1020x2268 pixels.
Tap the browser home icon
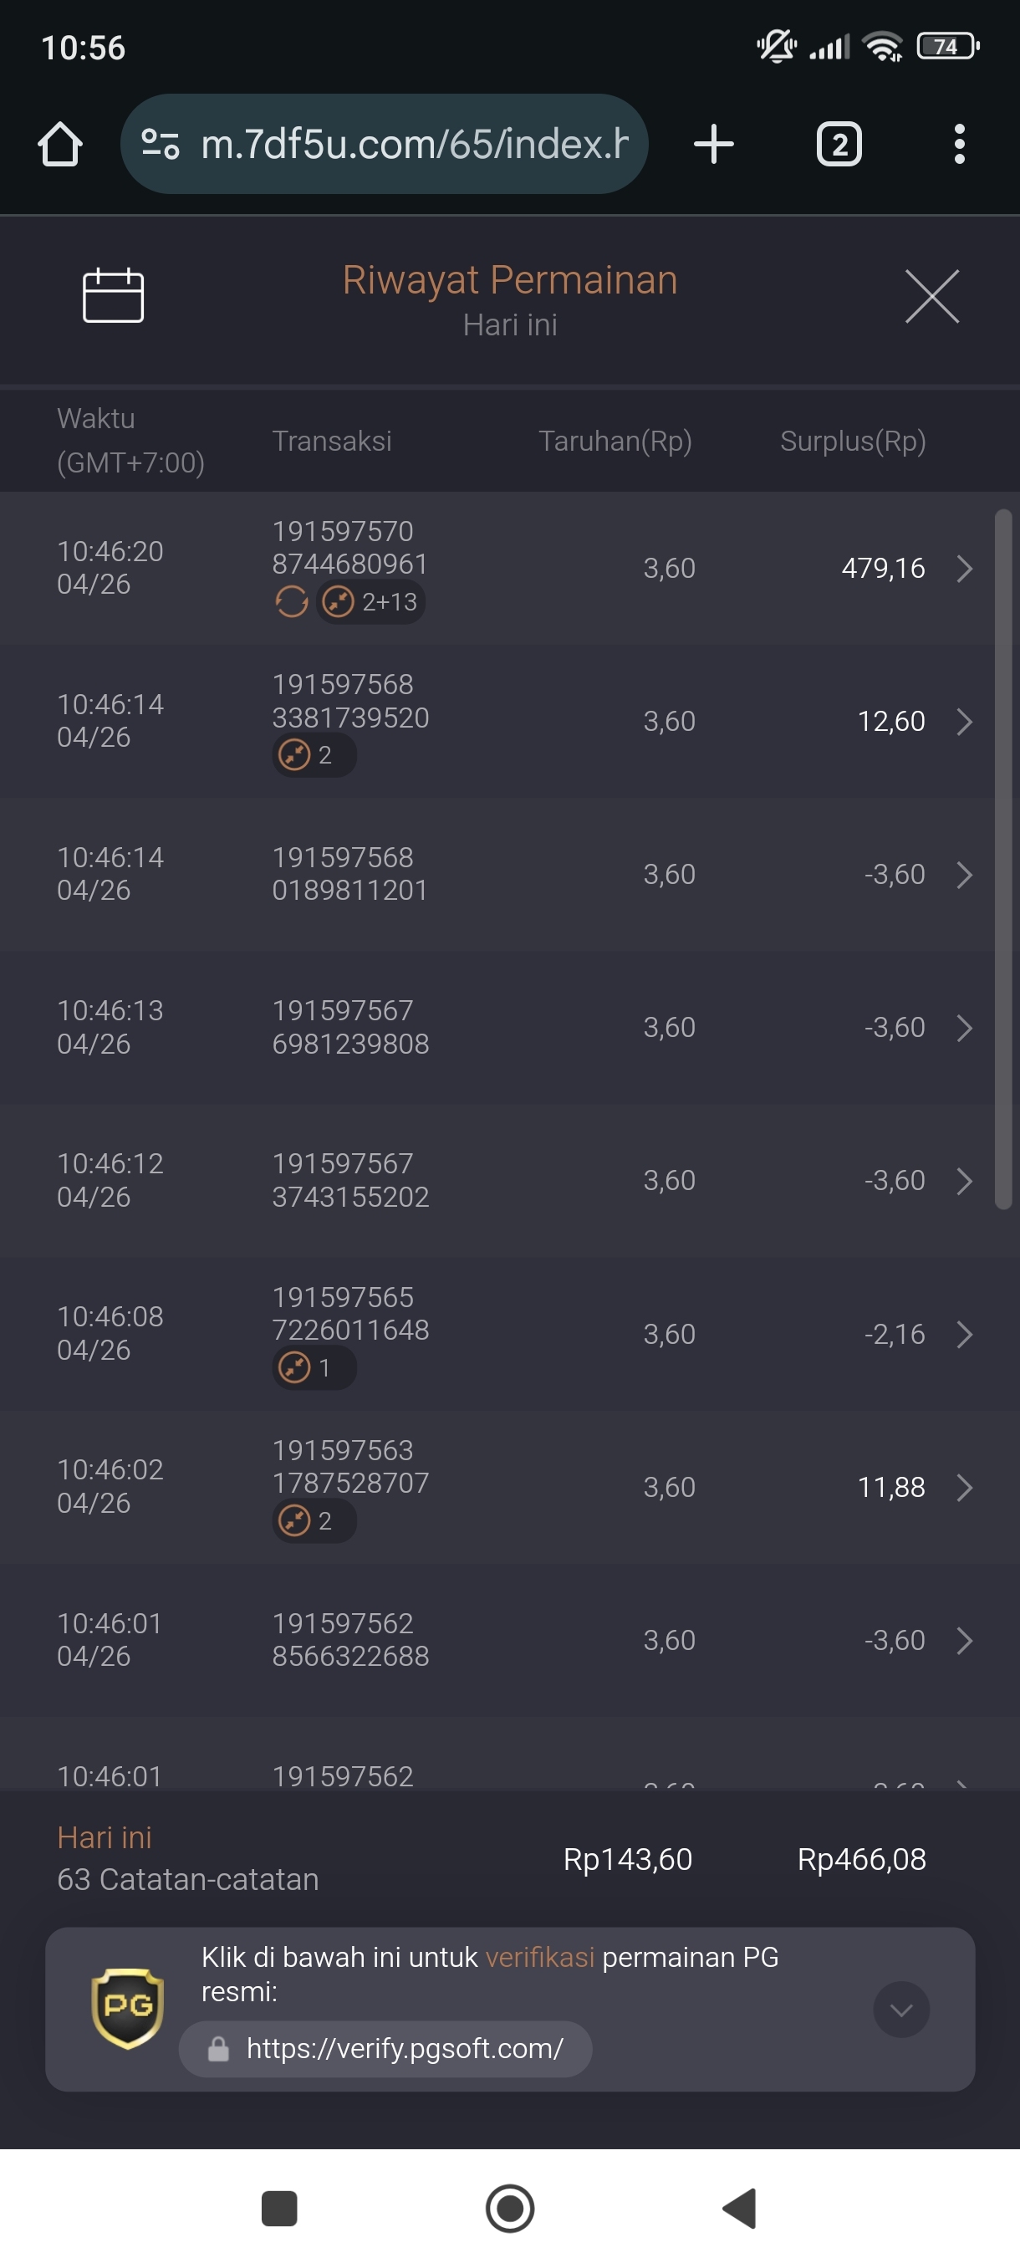(60, 144)
